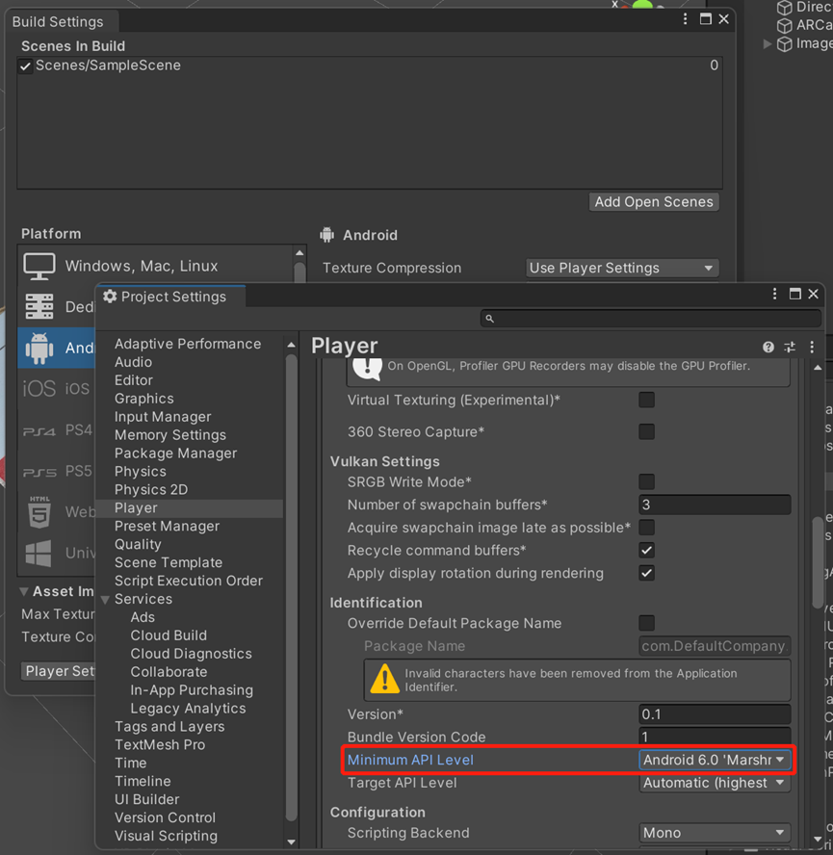
Task: Click the Player panel vertical scrollbar thumb
Action: point(818,561)
